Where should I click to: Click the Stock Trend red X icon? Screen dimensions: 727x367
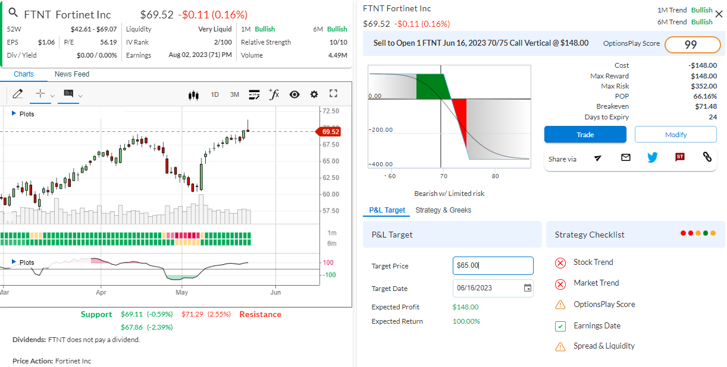560,263
